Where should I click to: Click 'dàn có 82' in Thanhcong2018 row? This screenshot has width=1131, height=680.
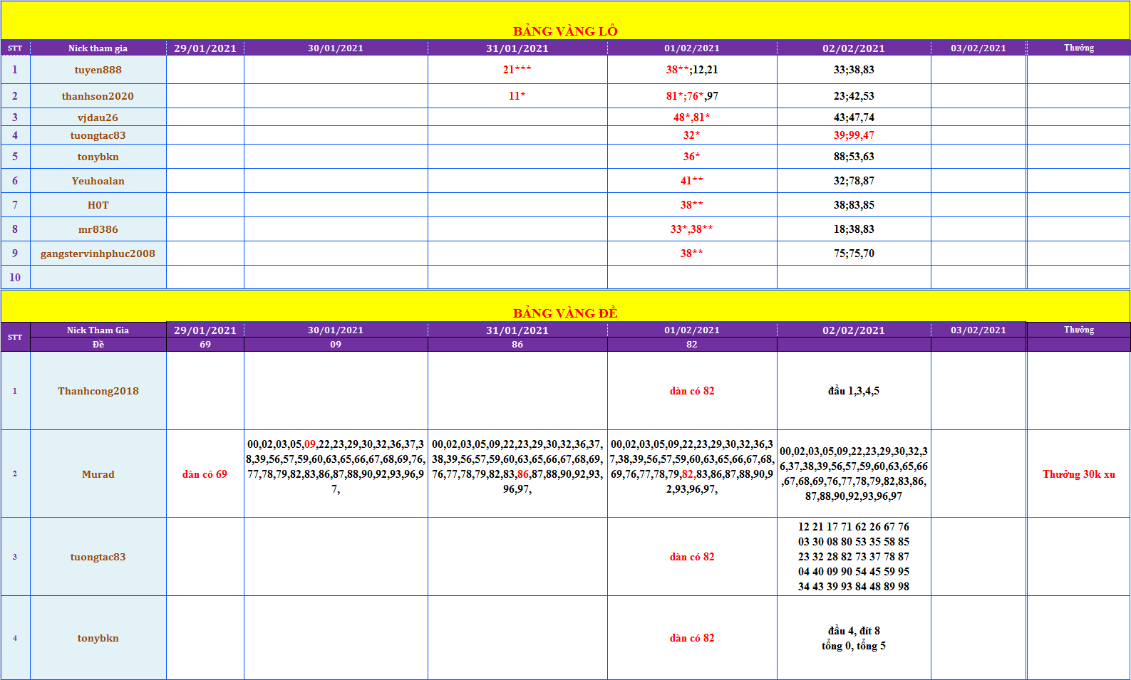pos(692,391)
